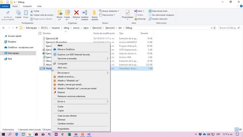Open the Nuevo elemento dropdown
243x137 pixels.
pyautogui.click(x=109, y=11)
